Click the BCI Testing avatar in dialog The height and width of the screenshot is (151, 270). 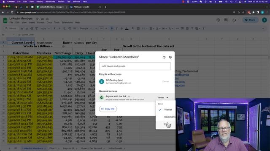(x=102, y=81)
